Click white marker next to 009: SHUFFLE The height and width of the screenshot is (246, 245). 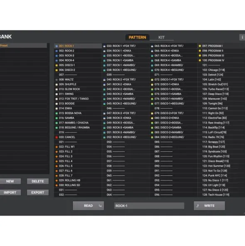click(56, 84)
